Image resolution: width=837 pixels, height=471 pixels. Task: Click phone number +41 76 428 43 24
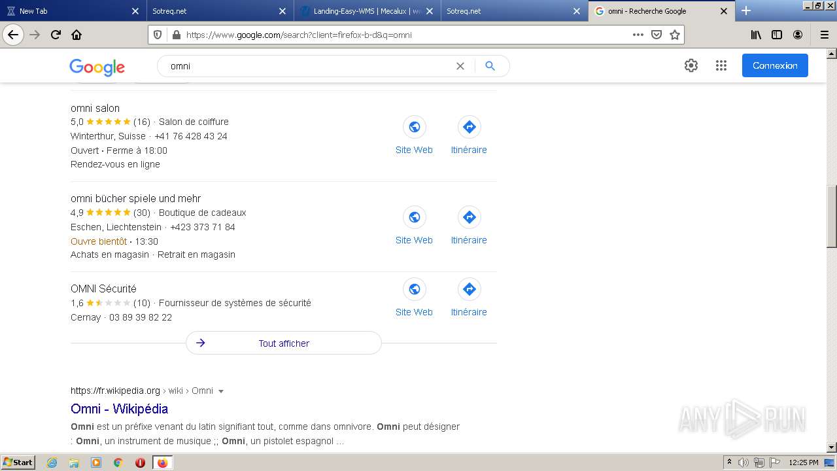coord(191,136)
